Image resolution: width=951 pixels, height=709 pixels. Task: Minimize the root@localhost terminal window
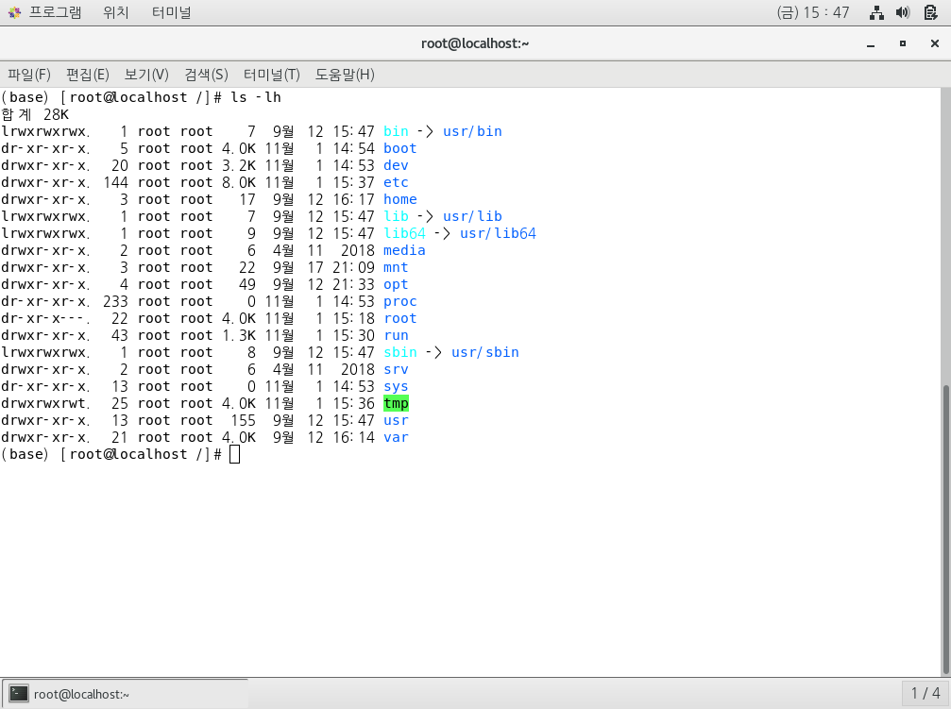(x=871, y=43)
